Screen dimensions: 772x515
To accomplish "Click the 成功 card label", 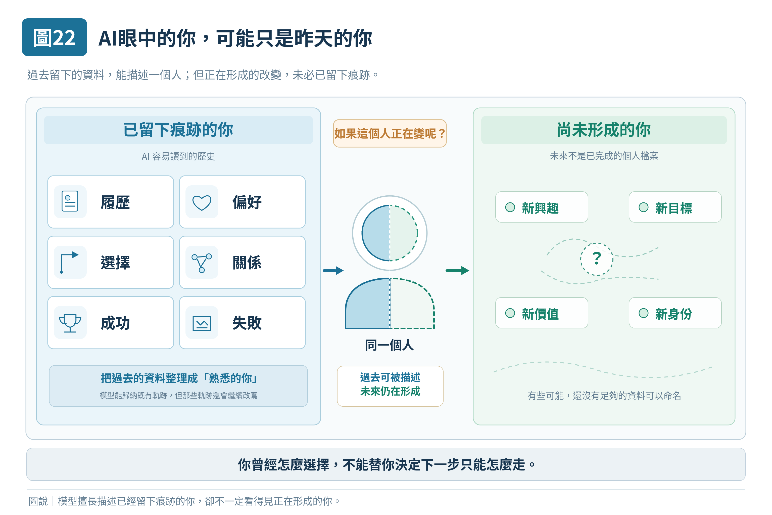I will click(115, 323).
